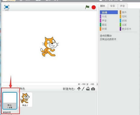This screenshot has height=115, width=140.
Task: Collapse stage with small arrow expander
Action: click(97, 84)
